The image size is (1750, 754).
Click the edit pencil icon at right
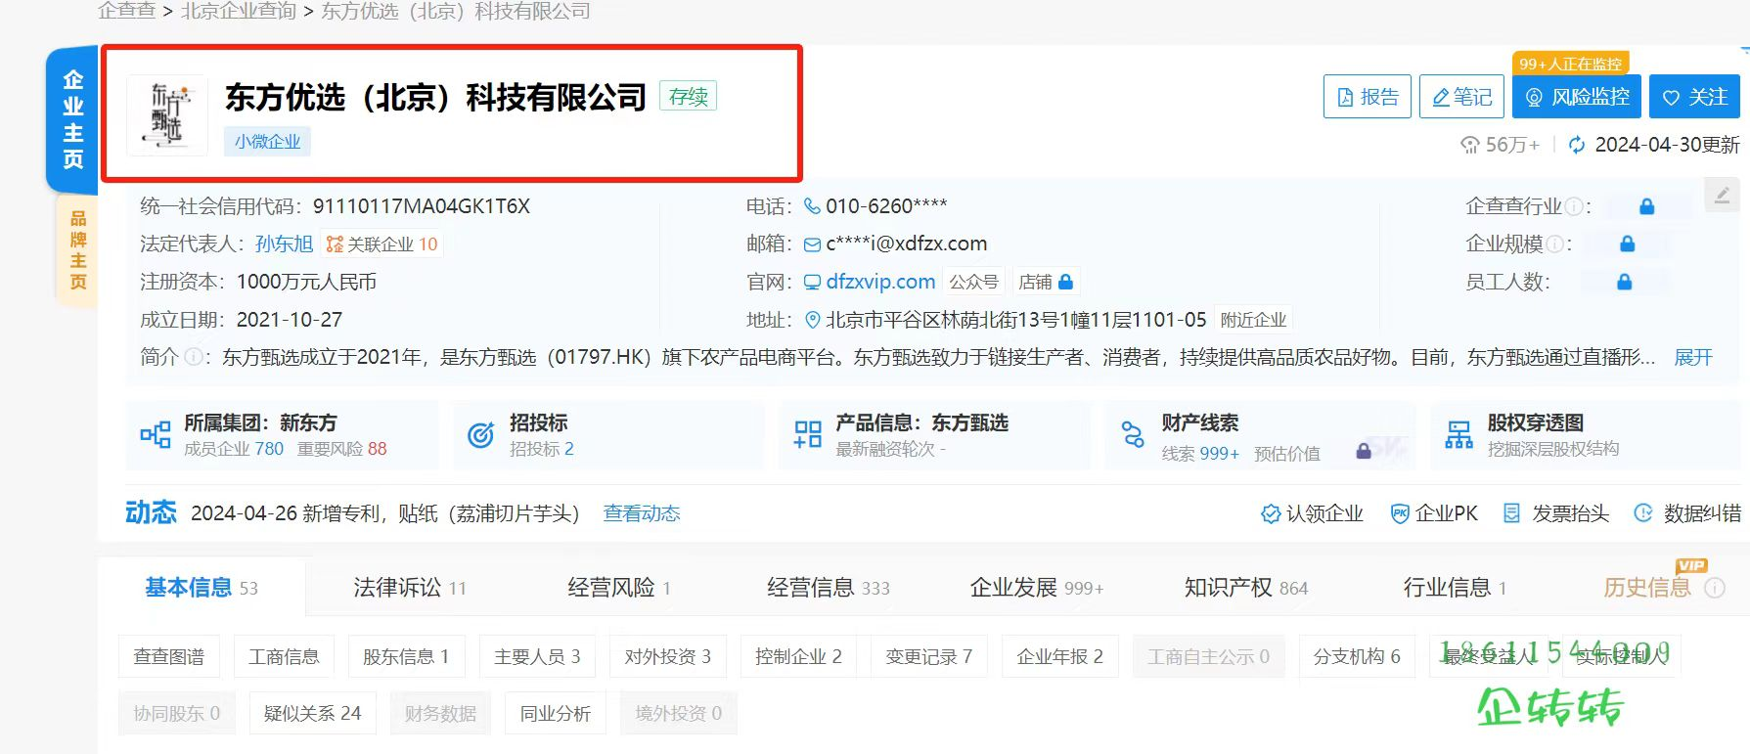click(x=1722, y=195)
